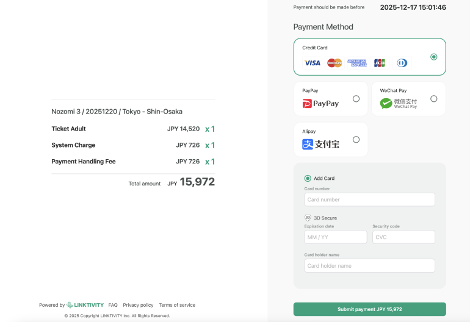Click the 3D Secure icon
The image size is (470, 322).
(308, 218)
